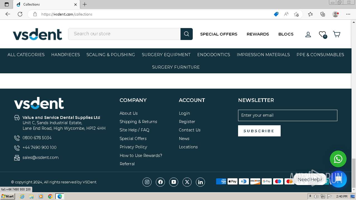Open Windows Start menu
This screenshot has width=356, height=200.
click(8, 196)
